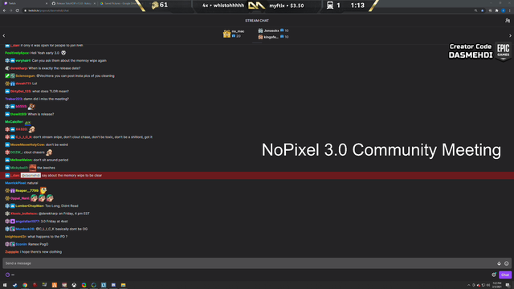
Task: Select top gifter no_mac gift icon
Action: click(x=226, y=34)
